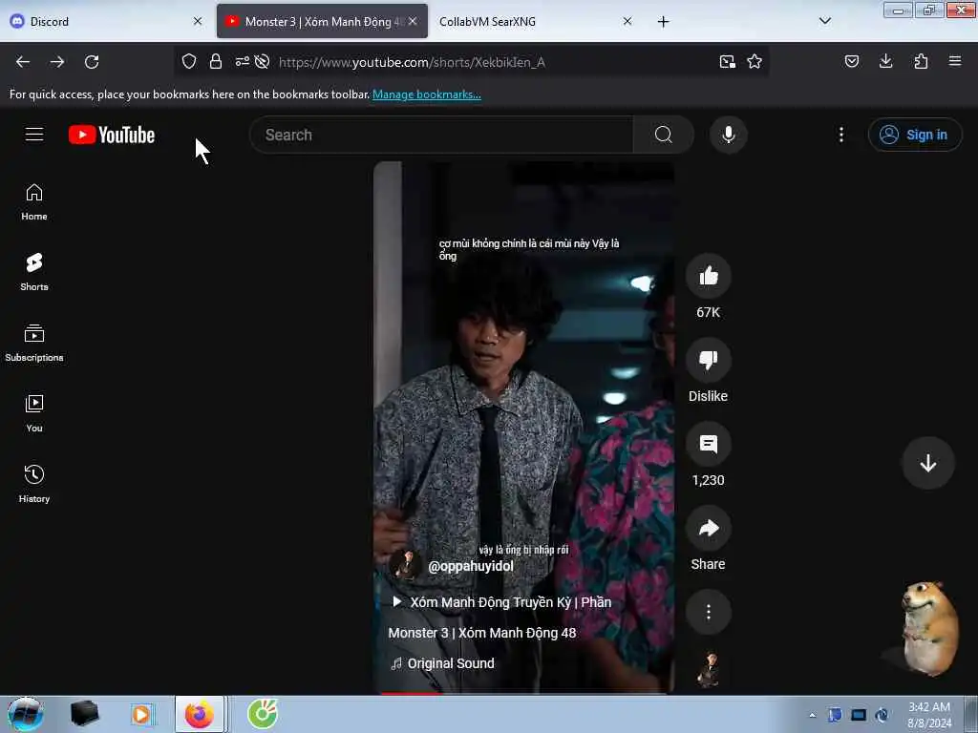Open channel avatar of oppahuyidol
This screenshot has height=733, width=978.
[x=405, y=565]
